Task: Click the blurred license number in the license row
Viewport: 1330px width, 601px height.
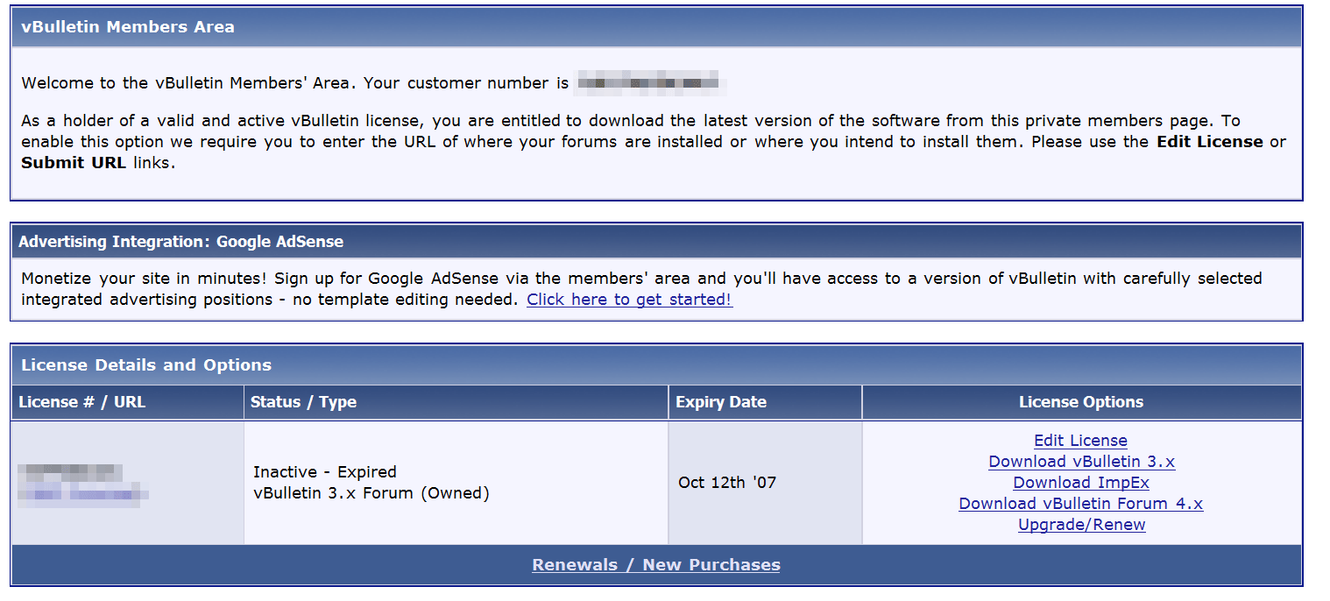Action: point(70,473)
